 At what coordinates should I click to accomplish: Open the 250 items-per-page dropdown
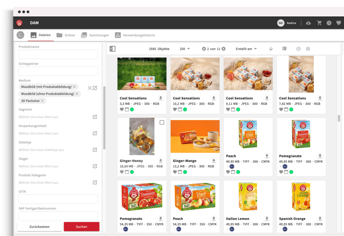(185, 49)
